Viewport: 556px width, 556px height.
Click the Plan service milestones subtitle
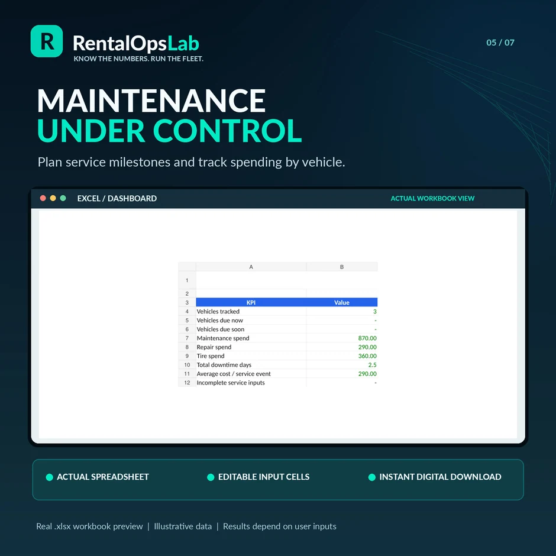[191, 162]
